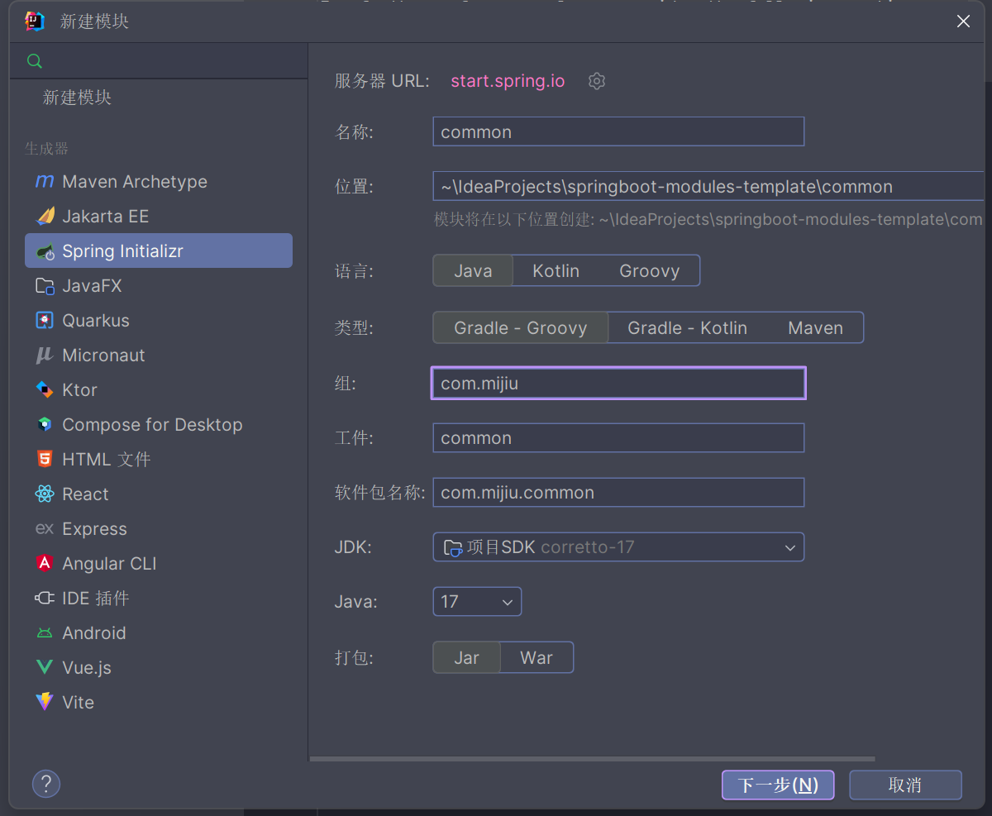Select React generator text
This screenshot has width=992, height=816.
click(86, 494)
